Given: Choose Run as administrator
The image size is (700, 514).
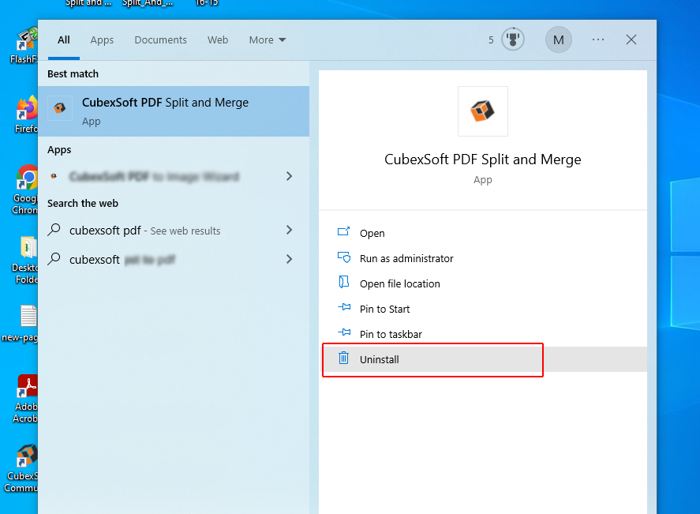Looking at the screenshot, I should click(x=485, y=258).
